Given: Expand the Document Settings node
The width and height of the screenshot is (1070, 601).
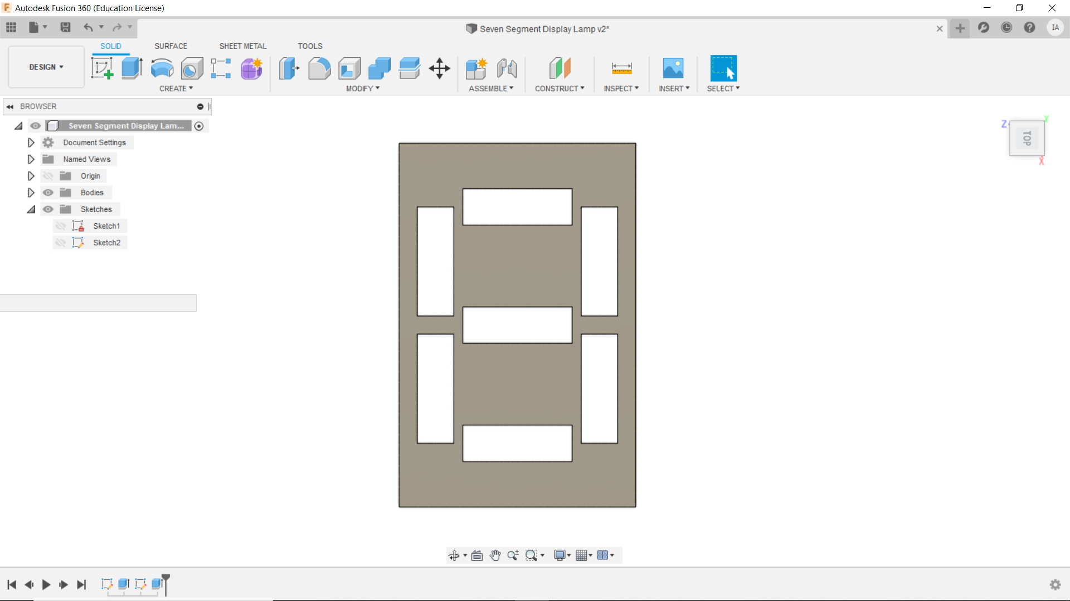Looking at the screenshot, I should click(31, 142).
